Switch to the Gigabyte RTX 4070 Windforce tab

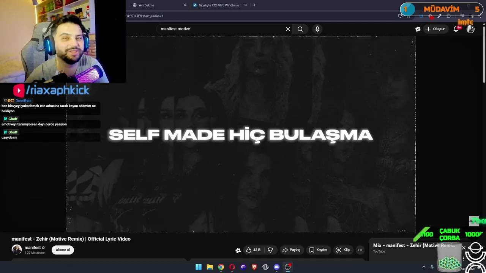pos(219,5)
